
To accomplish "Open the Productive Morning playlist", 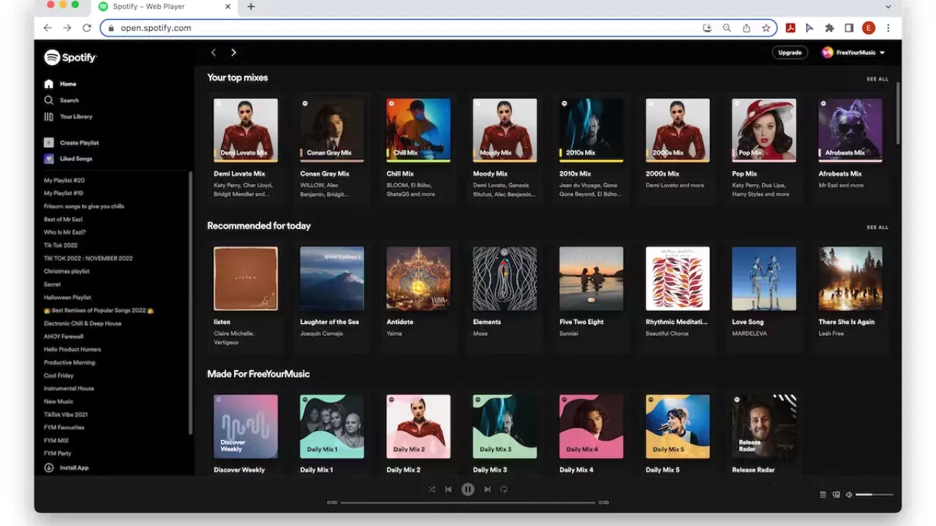I will pyautogui.click(x=69, y=362).
